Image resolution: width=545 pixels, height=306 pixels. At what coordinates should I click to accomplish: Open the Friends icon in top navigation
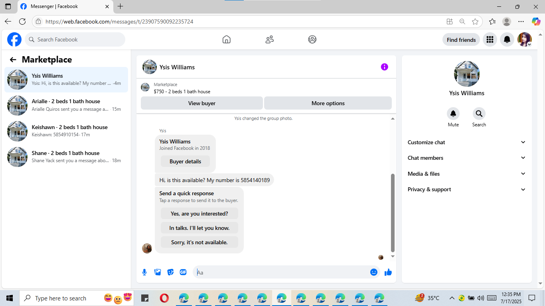270,39
